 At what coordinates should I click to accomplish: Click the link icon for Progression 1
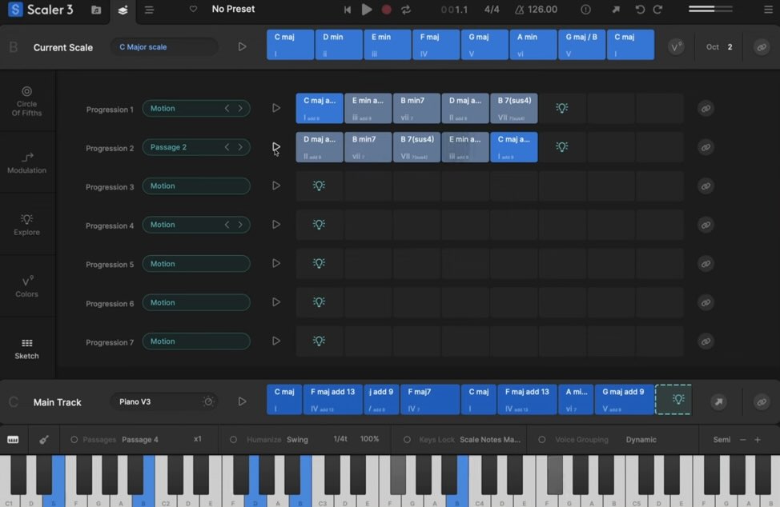(706, 109)
